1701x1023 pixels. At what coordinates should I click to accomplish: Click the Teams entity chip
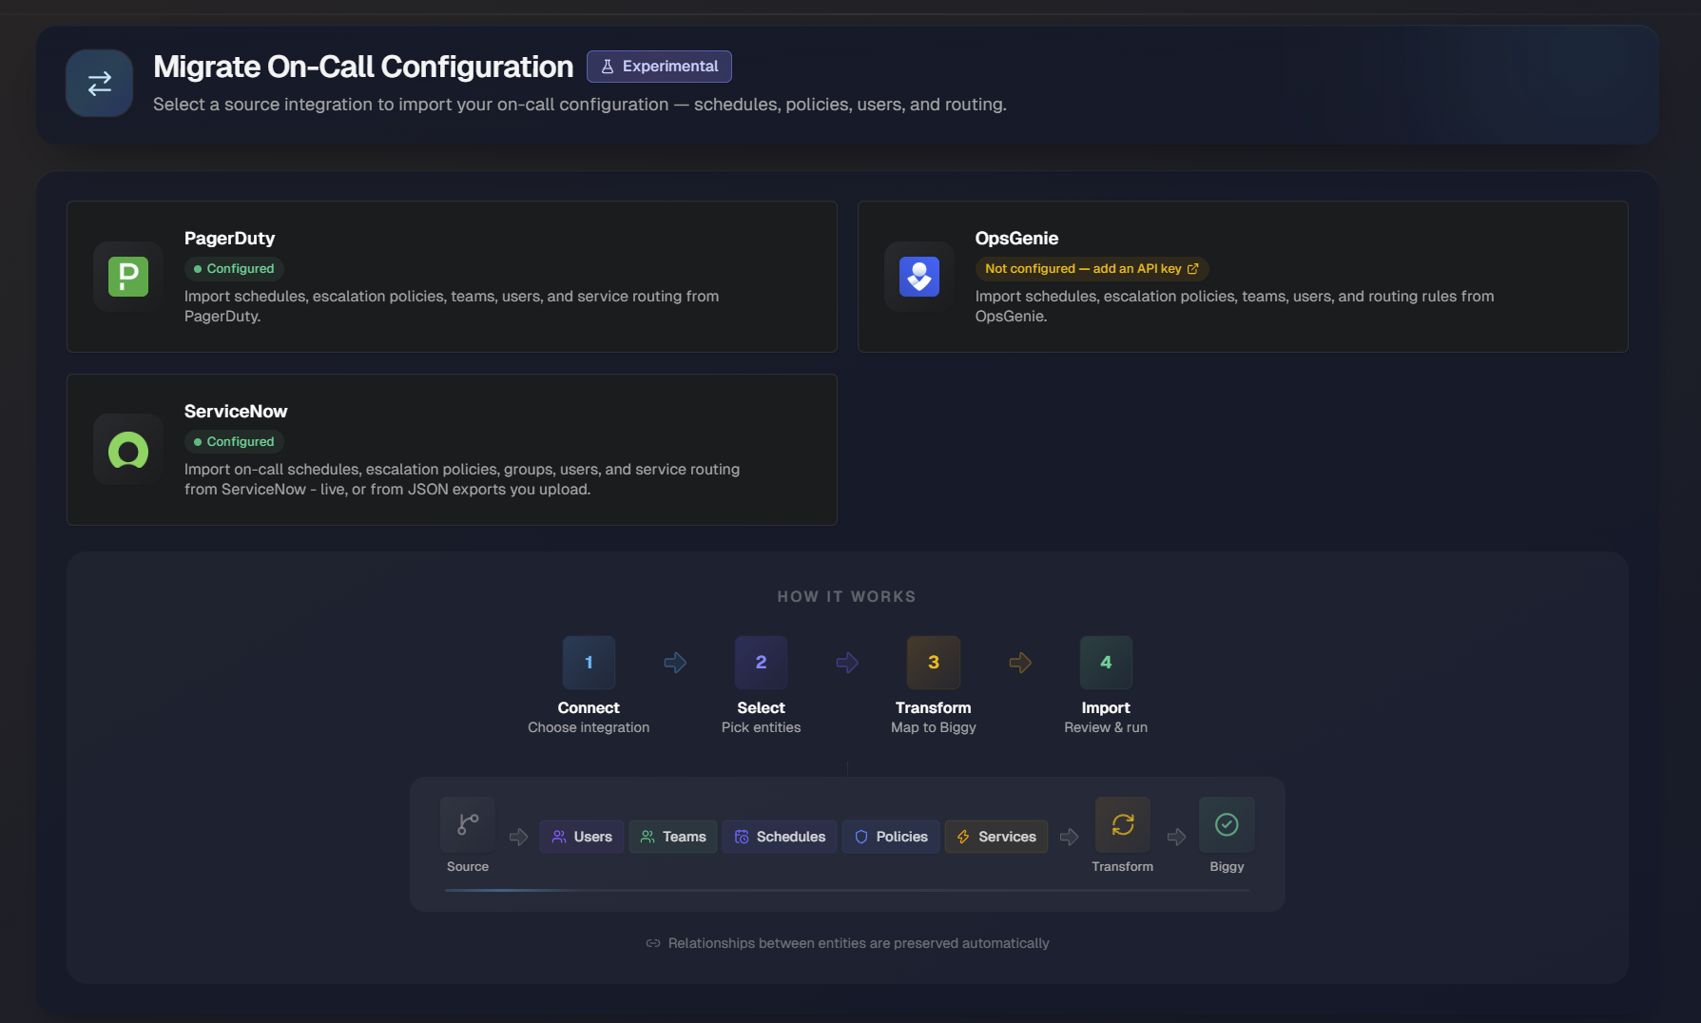point(673,837)
